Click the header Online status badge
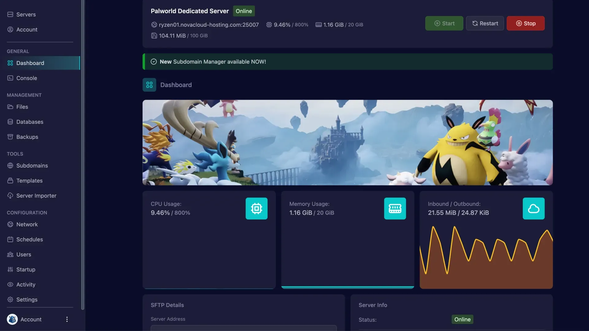This screenshot has width=589, height=331. pos(244,11)
